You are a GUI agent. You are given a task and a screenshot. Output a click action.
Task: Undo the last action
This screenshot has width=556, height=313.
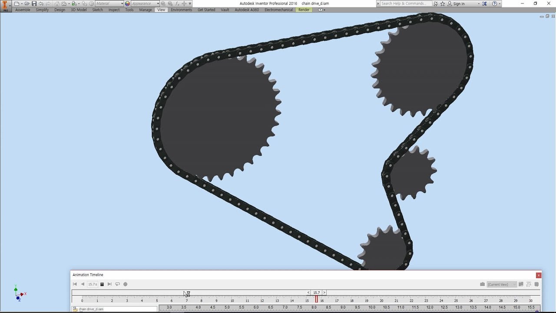pos(41,3)
